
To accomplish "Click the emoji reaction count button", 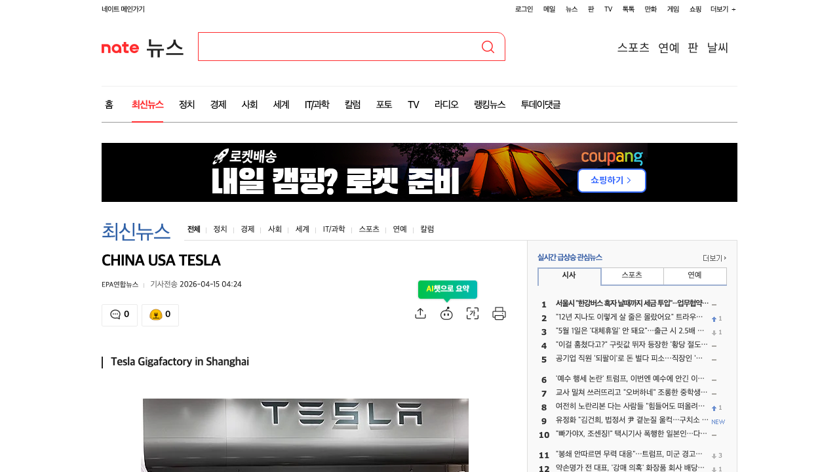I will (x=160, y=315).
